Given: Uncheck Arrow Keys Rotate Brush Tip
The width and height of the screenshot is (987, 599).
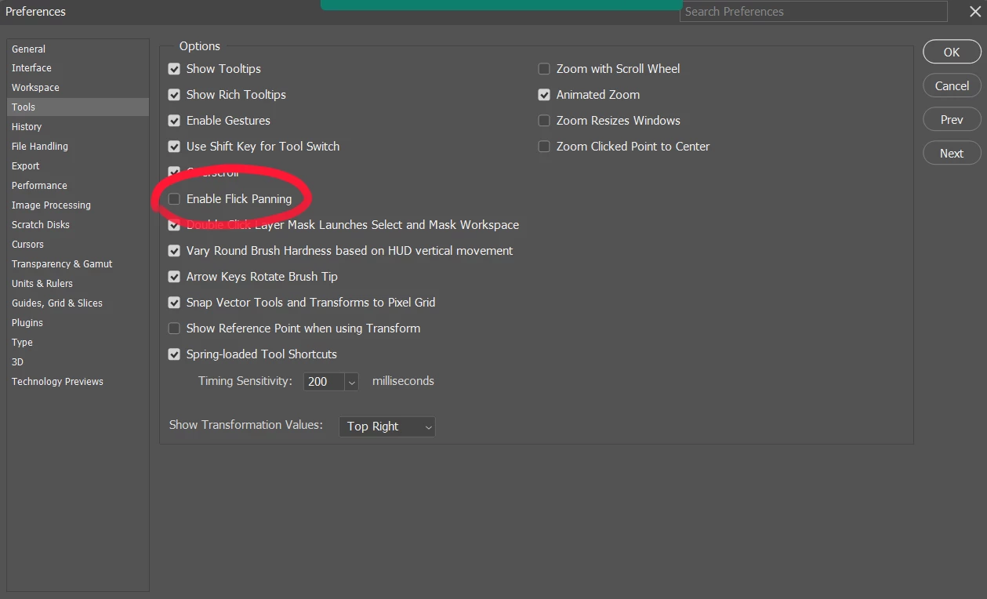Looking at the screenshot, I should (x=174, y=277).
